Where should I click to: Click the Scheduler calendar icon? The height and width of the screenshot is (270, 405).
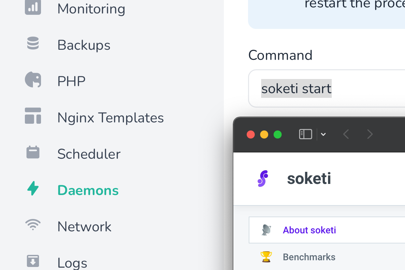tap(32, 152)
